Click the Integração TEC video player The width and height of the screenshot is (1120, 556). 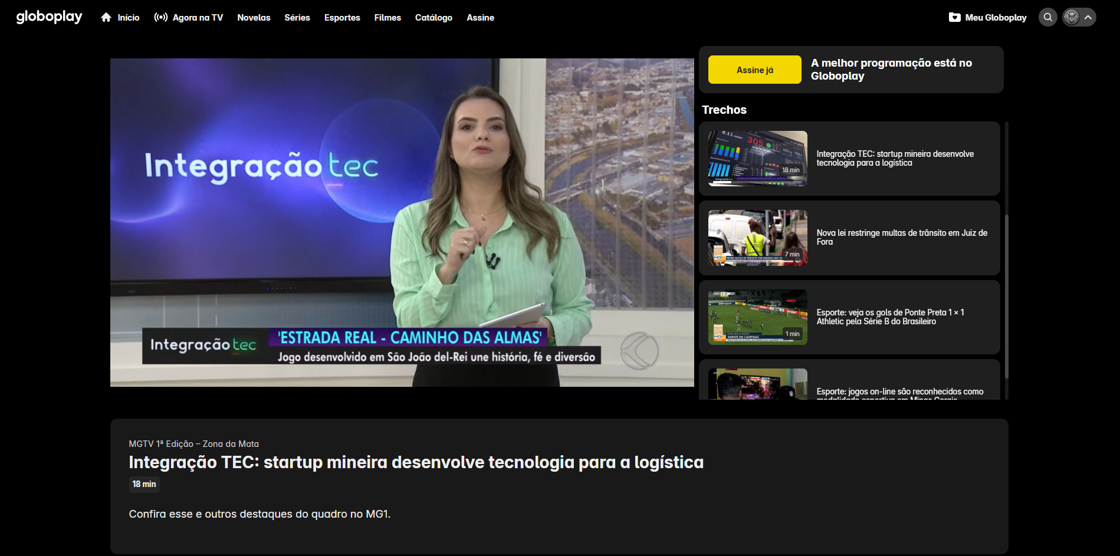point(402,222)
